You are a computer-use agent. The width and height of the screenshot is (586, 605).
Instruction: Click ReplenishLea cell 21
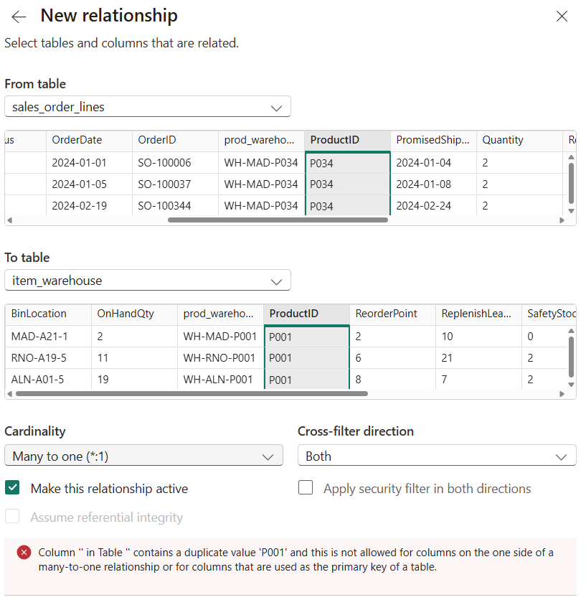478,358
